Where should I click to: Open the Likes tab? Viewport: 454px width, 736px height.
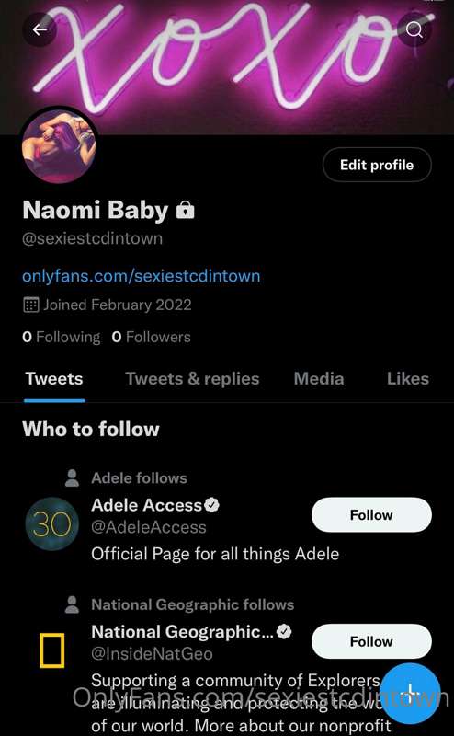(407, 379)
